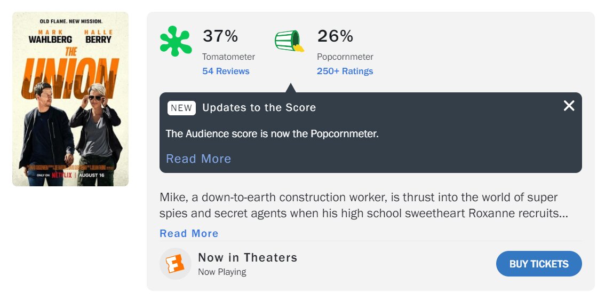Click the Now Playing status text
Viewport: 613px width, 300px height.
[222, 272]
